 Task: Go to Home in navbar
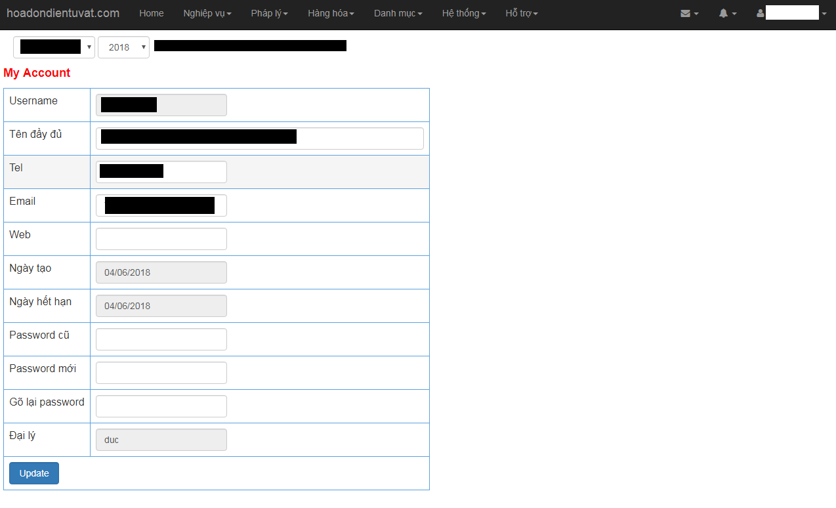(152, 13)
